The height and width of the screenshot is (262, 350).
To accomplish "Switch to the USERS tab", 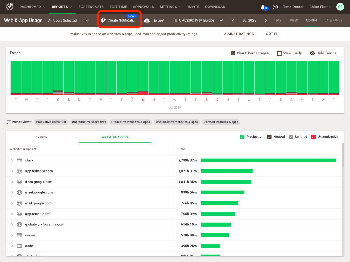I will (42, 137).
